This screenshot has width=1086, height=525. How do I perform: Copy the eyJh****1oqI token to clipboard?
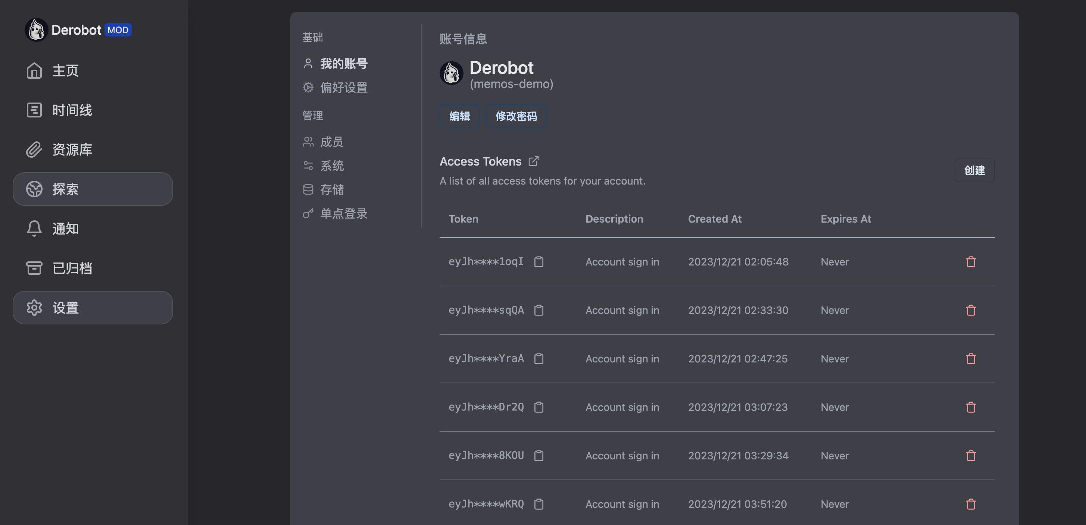pos(539,262)
